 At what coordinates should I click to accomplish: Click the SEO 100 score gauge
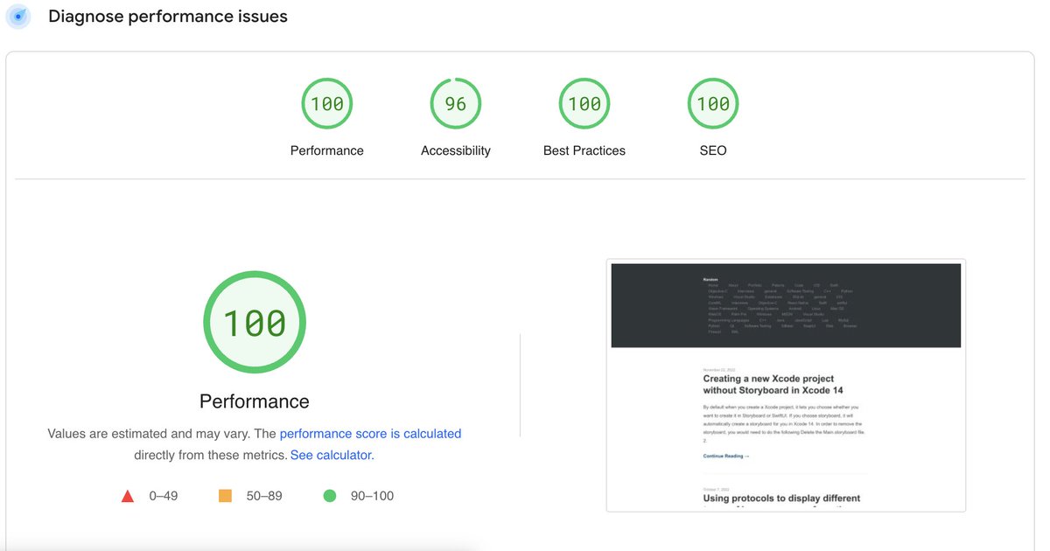(x=712, y=102)
